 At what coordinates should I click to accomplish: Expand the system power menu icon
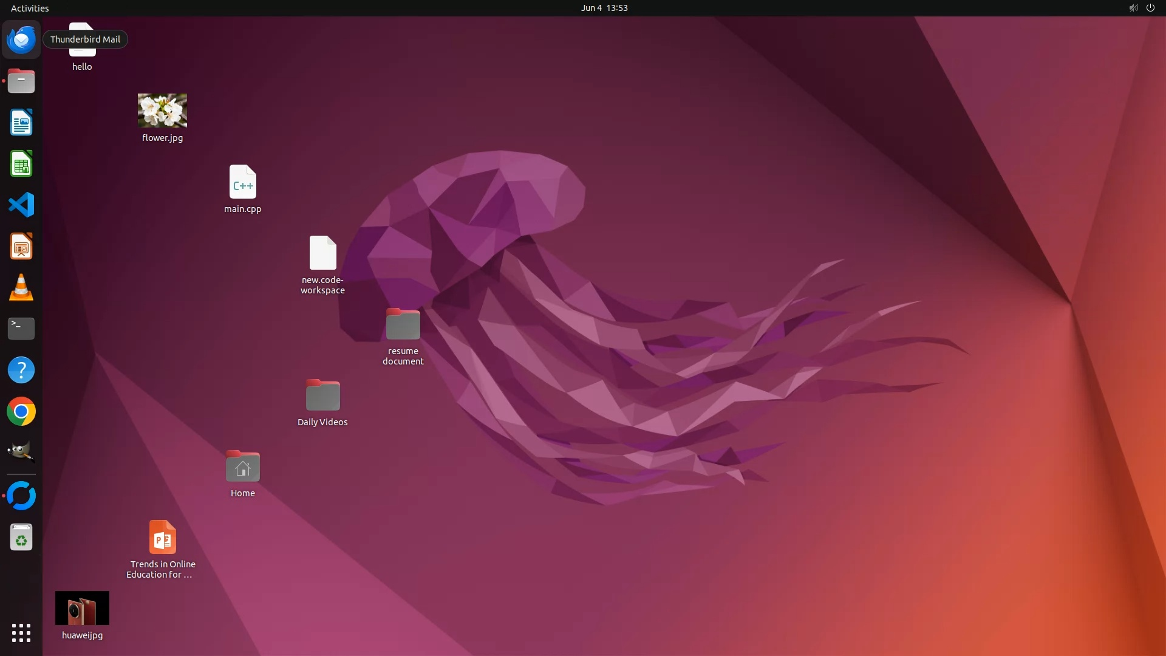[x=1150, y=8]
